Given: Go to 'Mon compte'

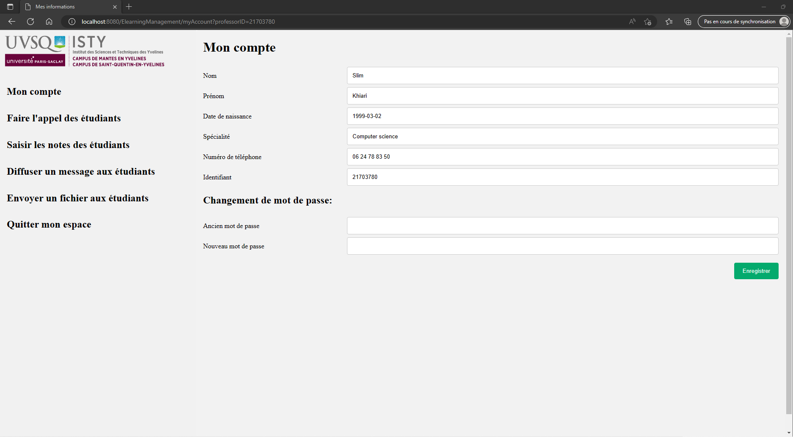Looking at the screenshot, I should [34, 92].
